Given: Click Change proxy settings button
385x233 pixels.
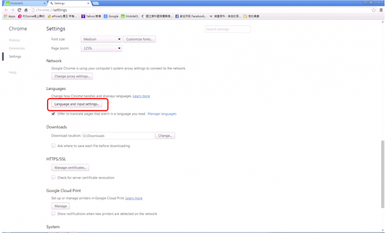Looking at the screenshot, I should (x=72, y=76).
